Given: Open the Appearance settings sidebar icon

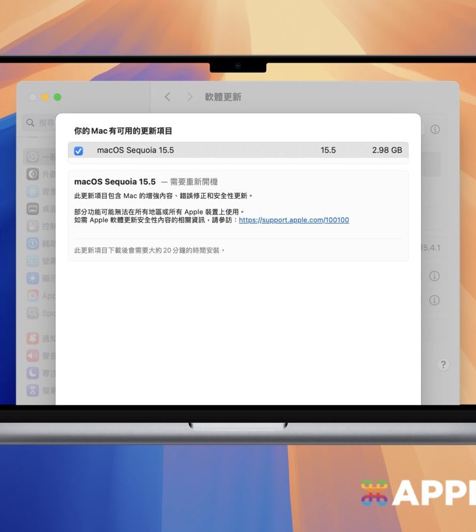Looking at the screenshot, I should (32, 174).
